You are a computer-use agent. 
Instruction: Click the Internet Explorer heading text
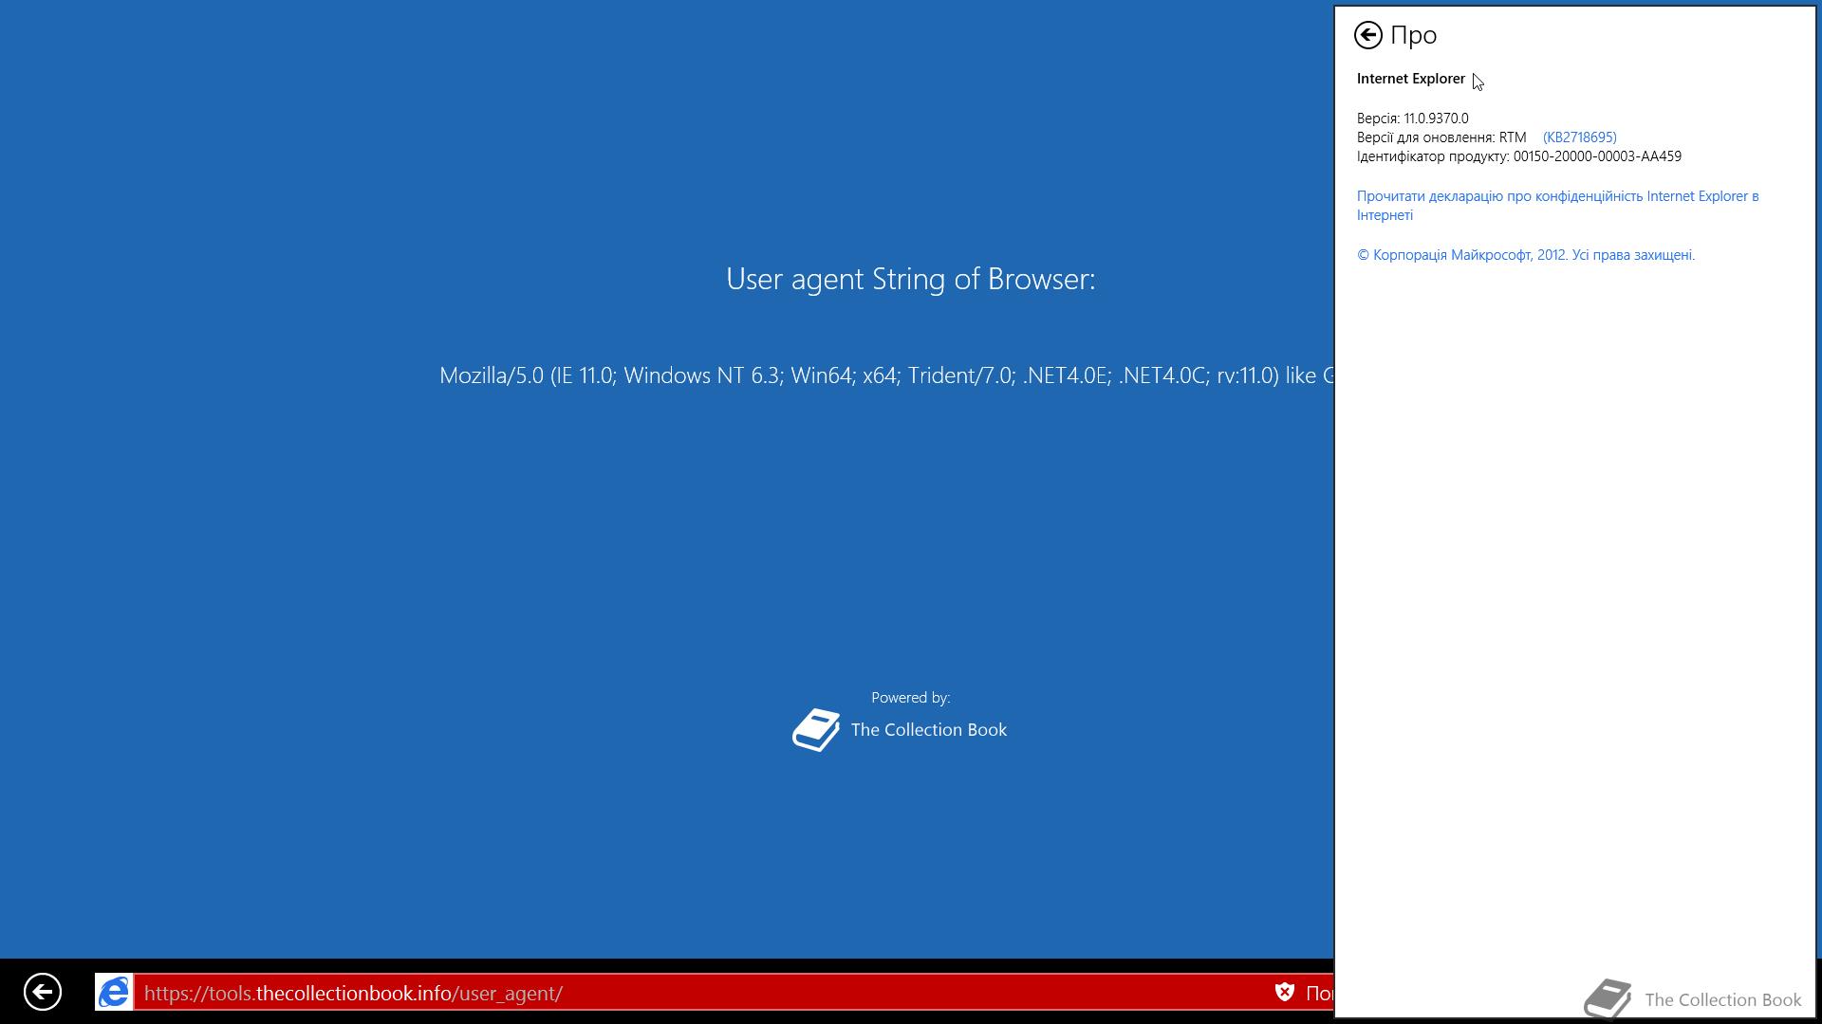click(x=1410, y=79)
